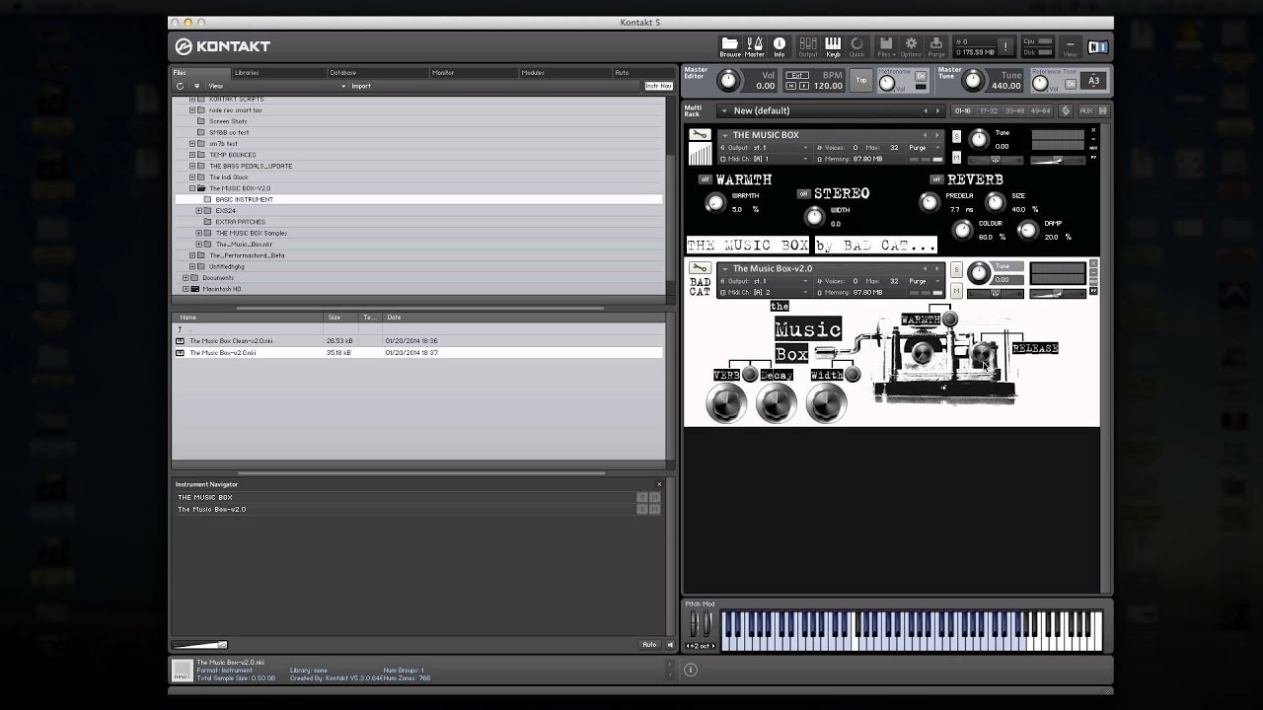1263x710 pixels.
Task: Solo THE MUSIC BOX instrument
Action: [956, 136]
